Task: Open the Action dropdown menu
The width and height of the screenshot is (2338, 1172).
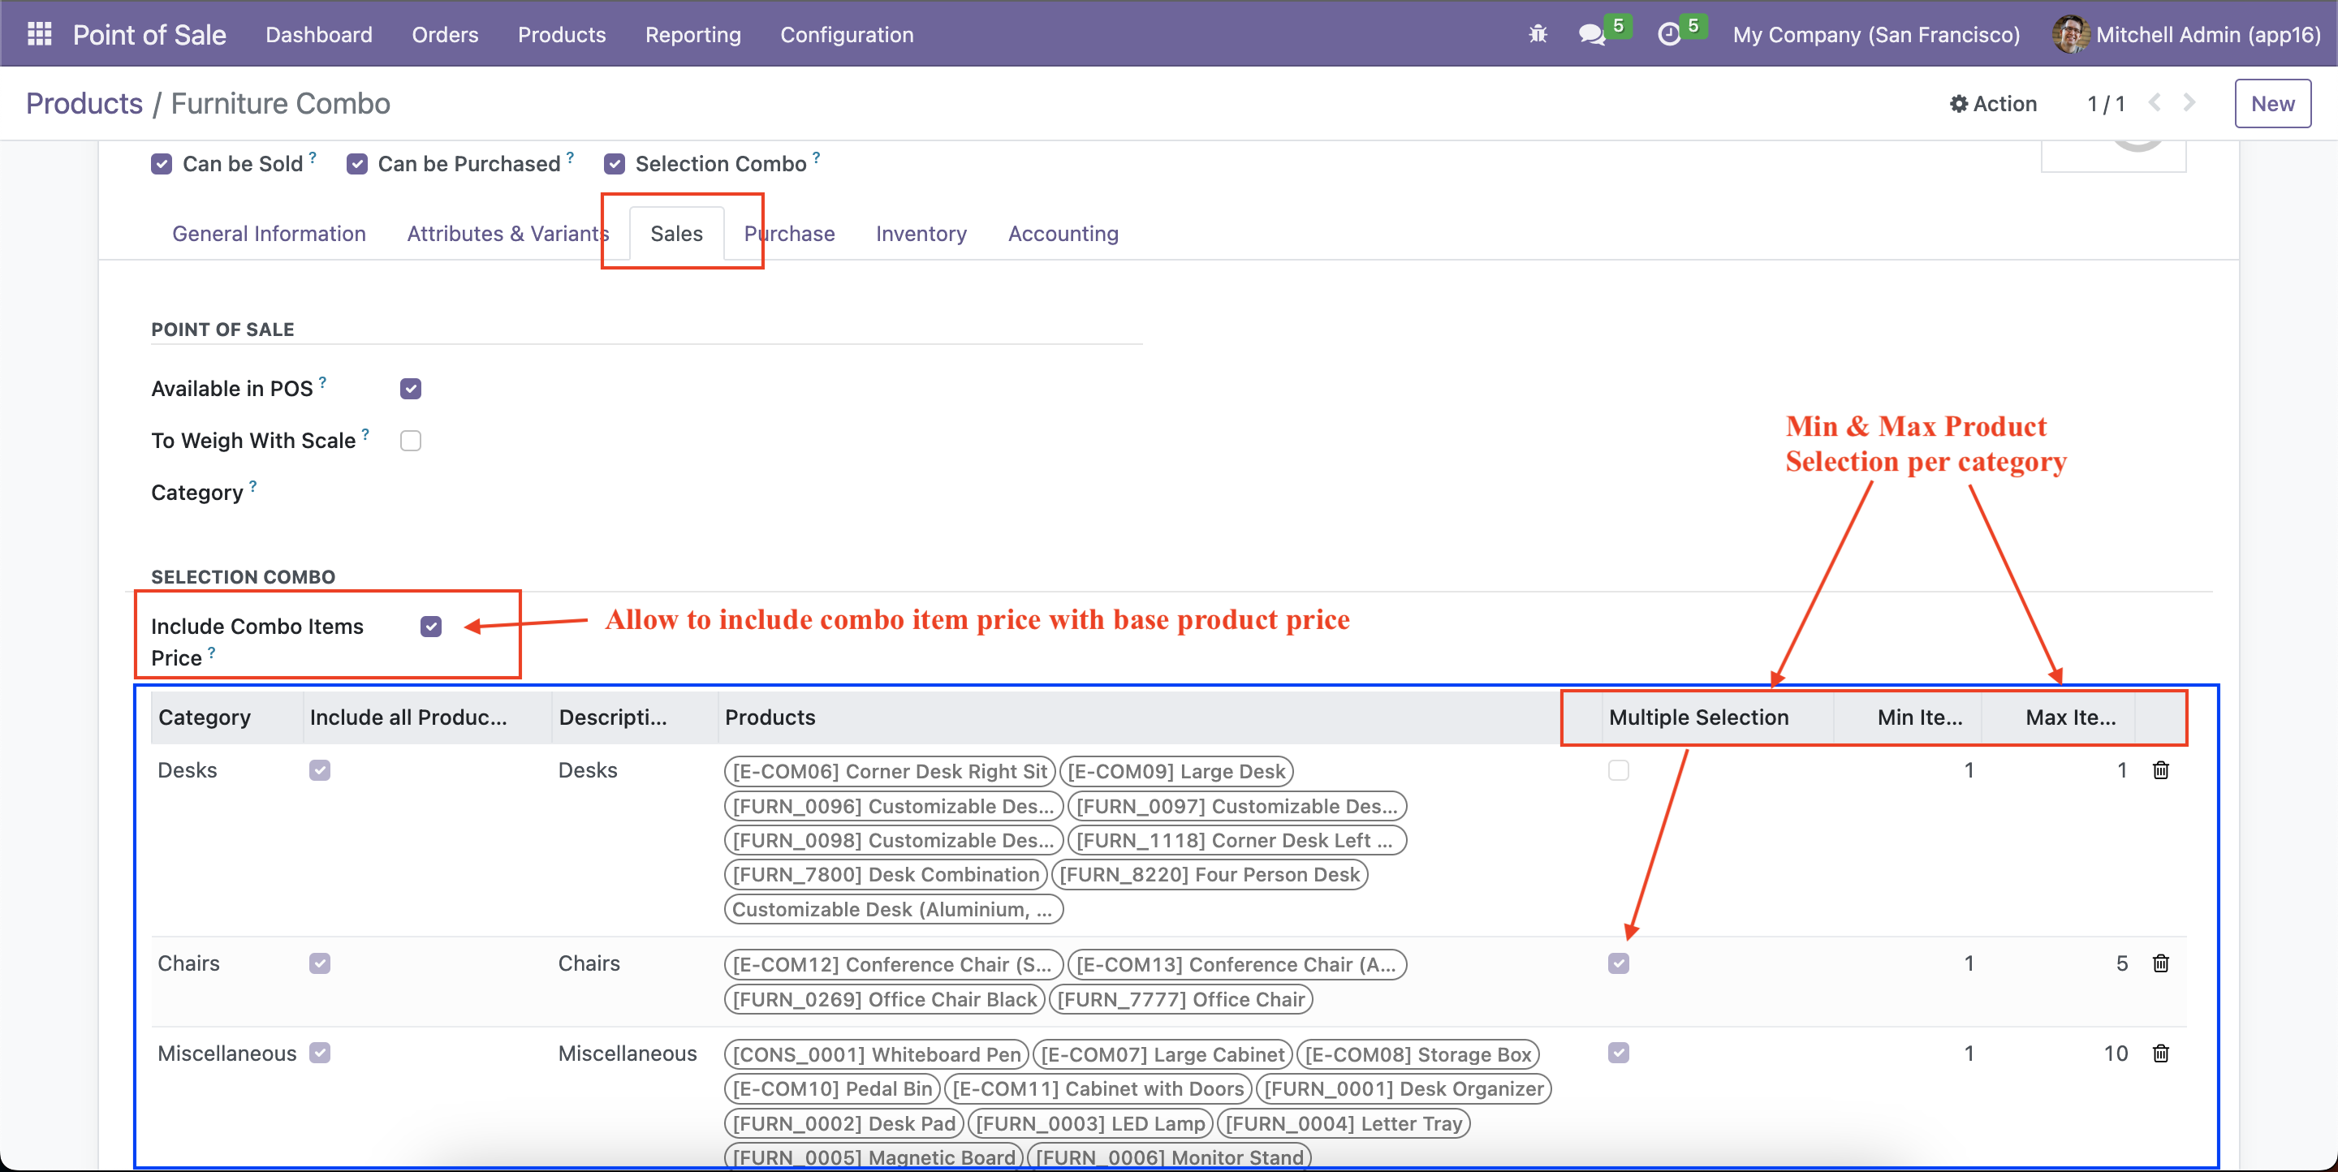Action: pos(1993,103)
